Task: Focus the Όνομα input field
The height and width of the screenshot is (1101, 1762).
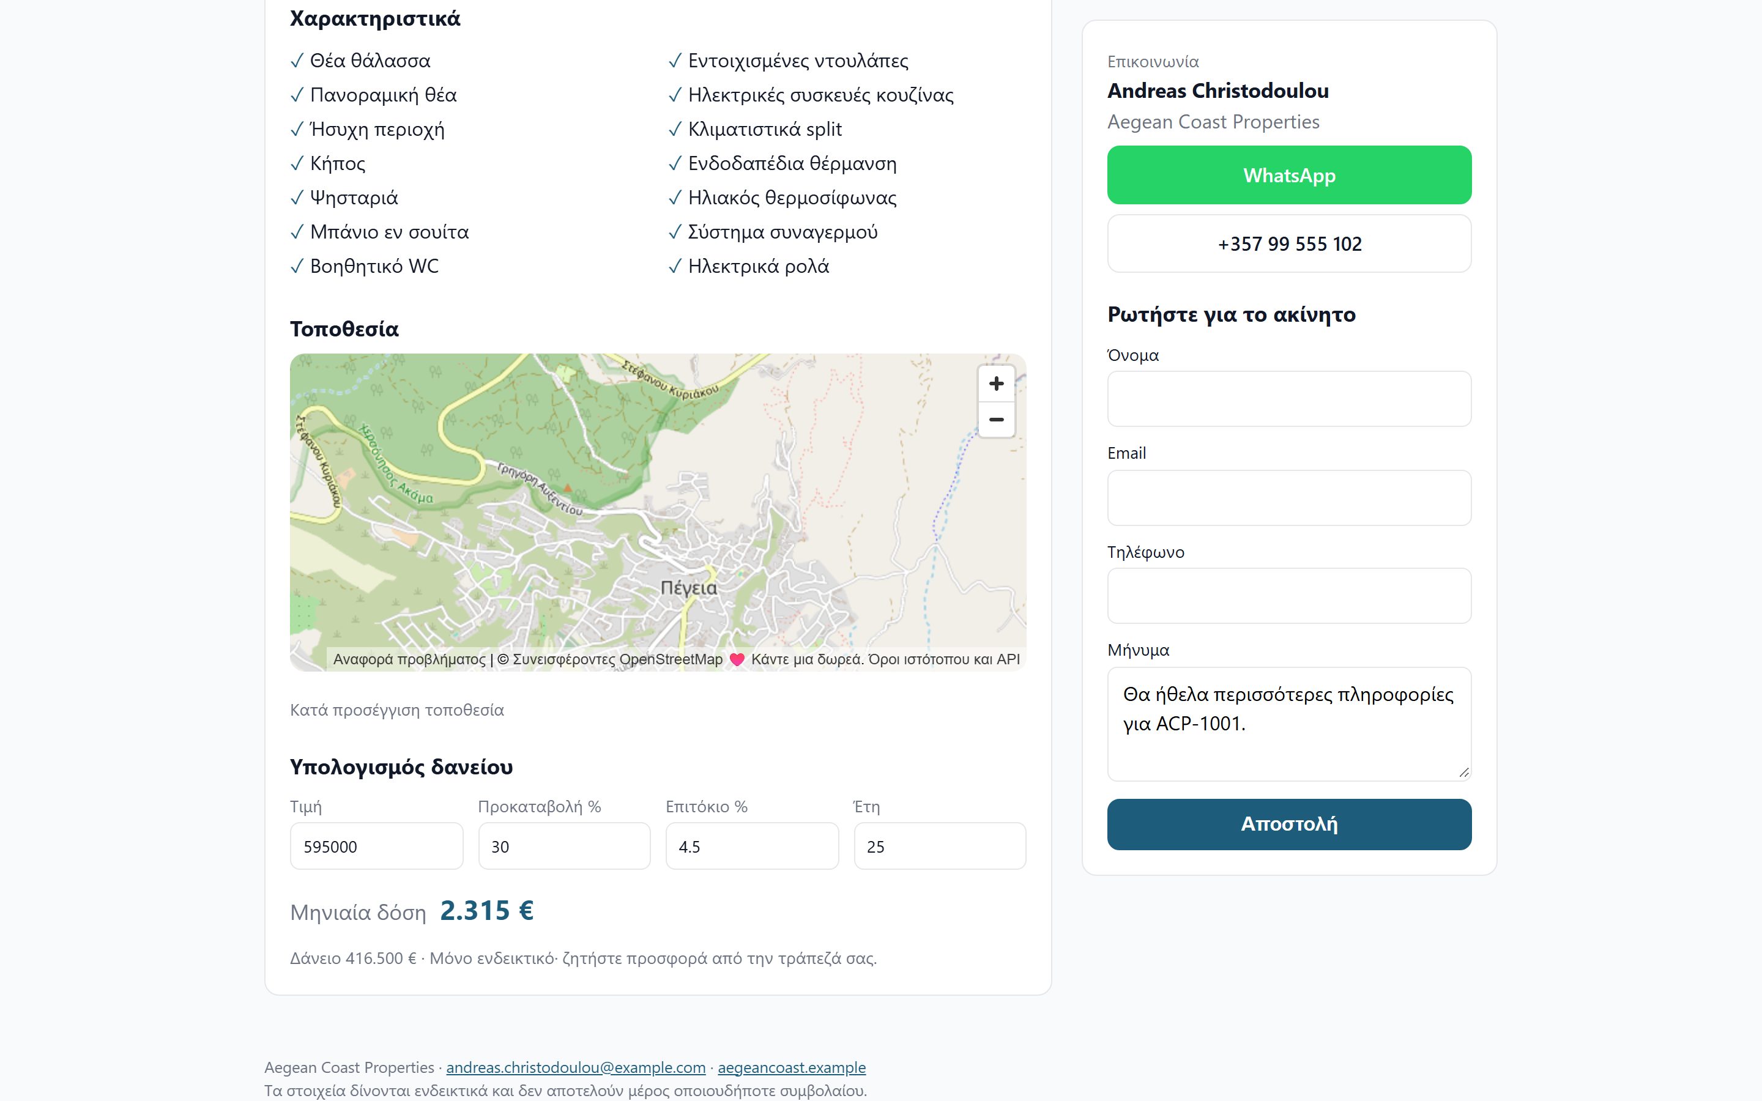Action: point(1288,399)
